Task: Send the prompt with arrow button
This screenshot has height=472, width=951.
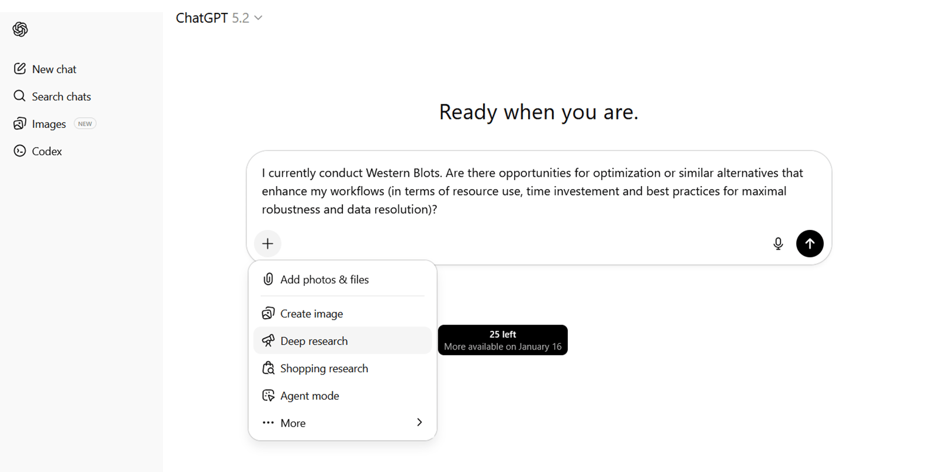Action: [x=810, y=244]
